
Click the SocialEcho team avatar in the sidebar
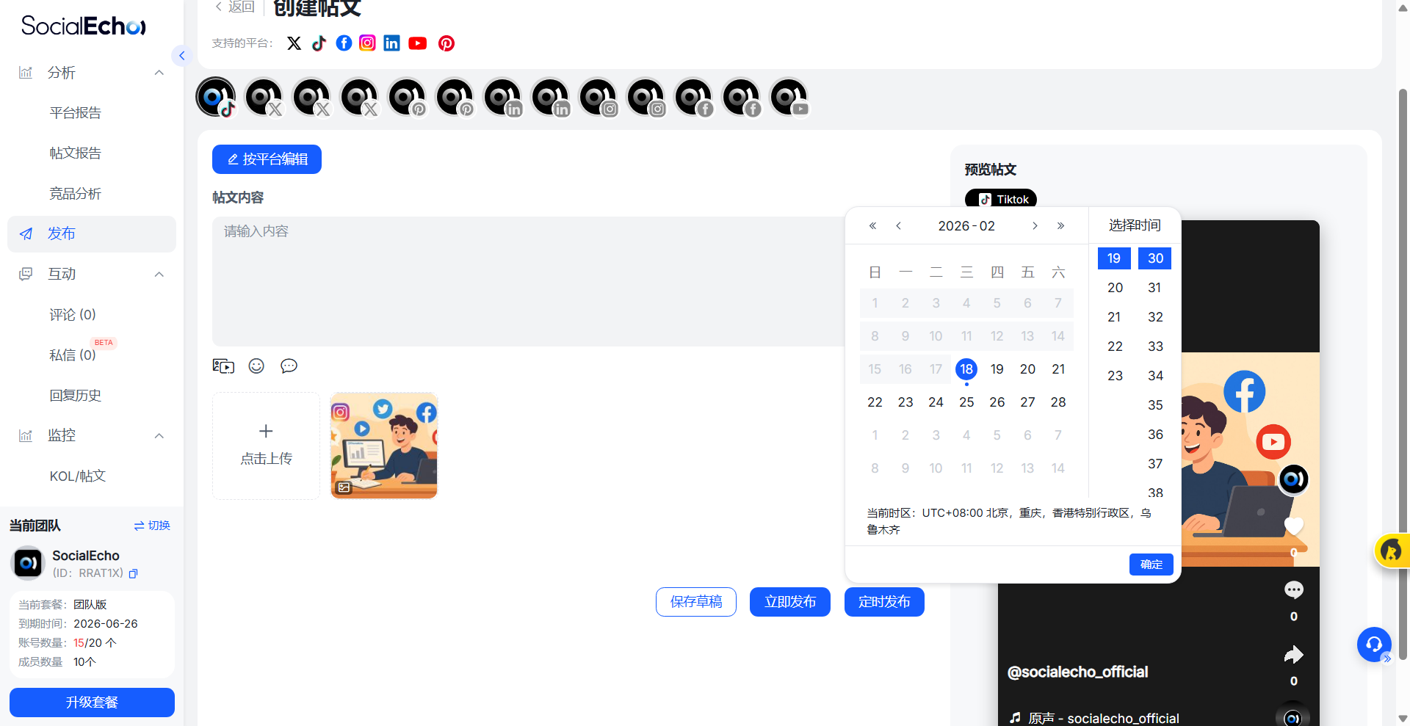[29, 563]
